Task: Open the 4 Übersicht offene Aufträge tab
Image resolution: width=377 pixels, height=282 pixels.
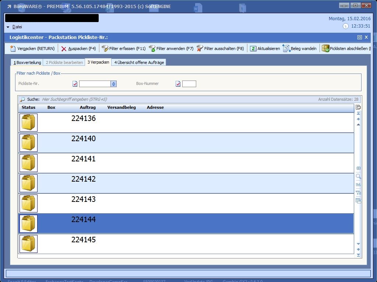Action: pyautogui.click(x=139, y=63)
